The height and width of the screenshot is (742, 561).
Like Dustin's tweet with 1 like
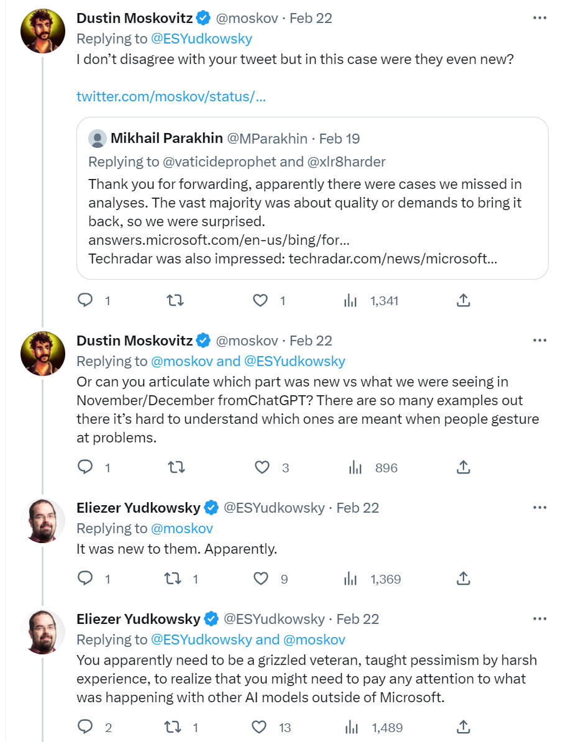point(260,301)
